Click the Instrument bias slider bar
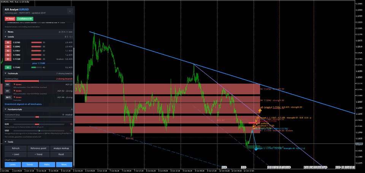The height and width of the screenshot is (173, 365). click(38, 117)
